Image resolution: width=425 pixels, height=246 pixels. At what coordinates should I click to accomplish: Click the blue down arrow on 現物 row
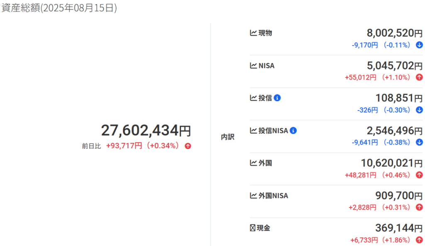pyautogui.click(x=419, y=45)
